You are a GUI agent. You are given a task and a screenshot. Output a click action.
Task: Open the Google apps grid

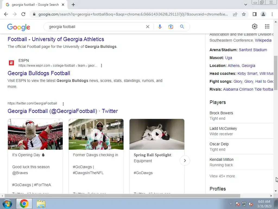click(267, 26)
